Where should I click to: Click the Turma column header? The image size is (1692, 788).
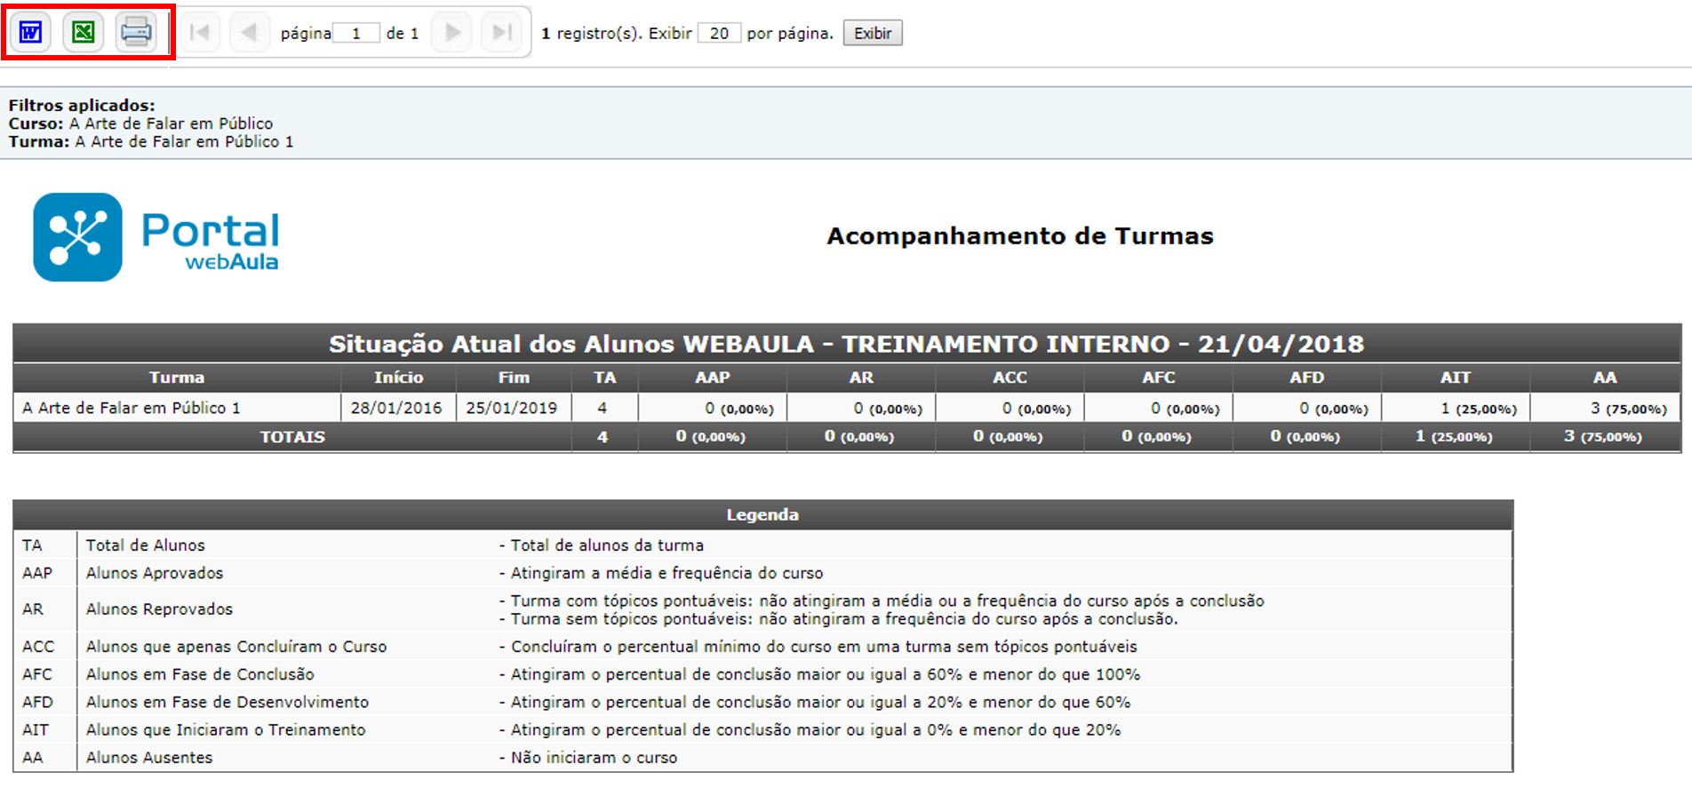pyautogui.click(x=177, y=378)
